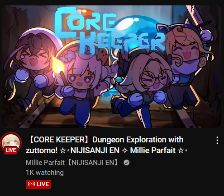Click the red LIVE badge below watching count
This screenshot has height=196, width=224.
pos(38,184)
